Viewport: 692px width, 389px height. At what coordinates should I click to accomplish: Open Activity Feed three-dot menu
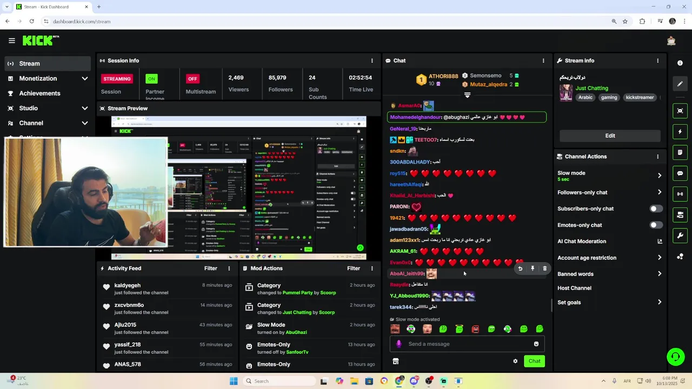click(229, 269)
